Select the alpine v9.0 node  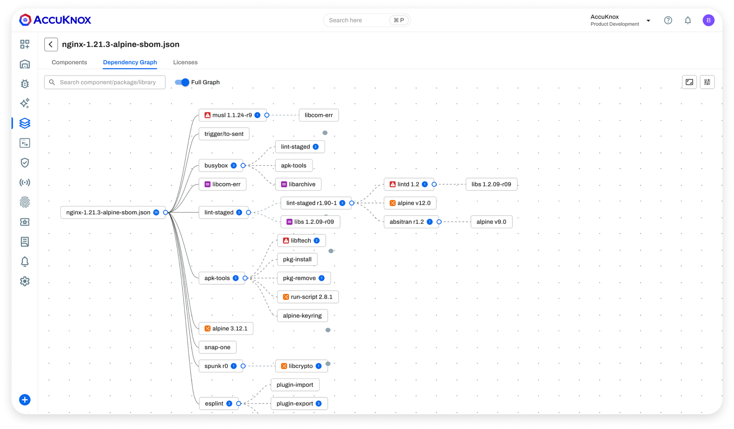492,222
